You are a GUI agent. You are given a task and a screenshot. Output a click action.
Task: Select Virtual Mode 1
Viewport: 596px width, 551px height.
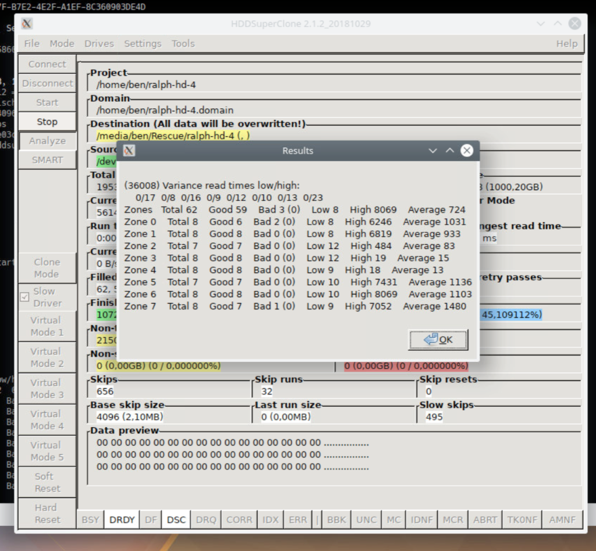click(x=47, y=326)
